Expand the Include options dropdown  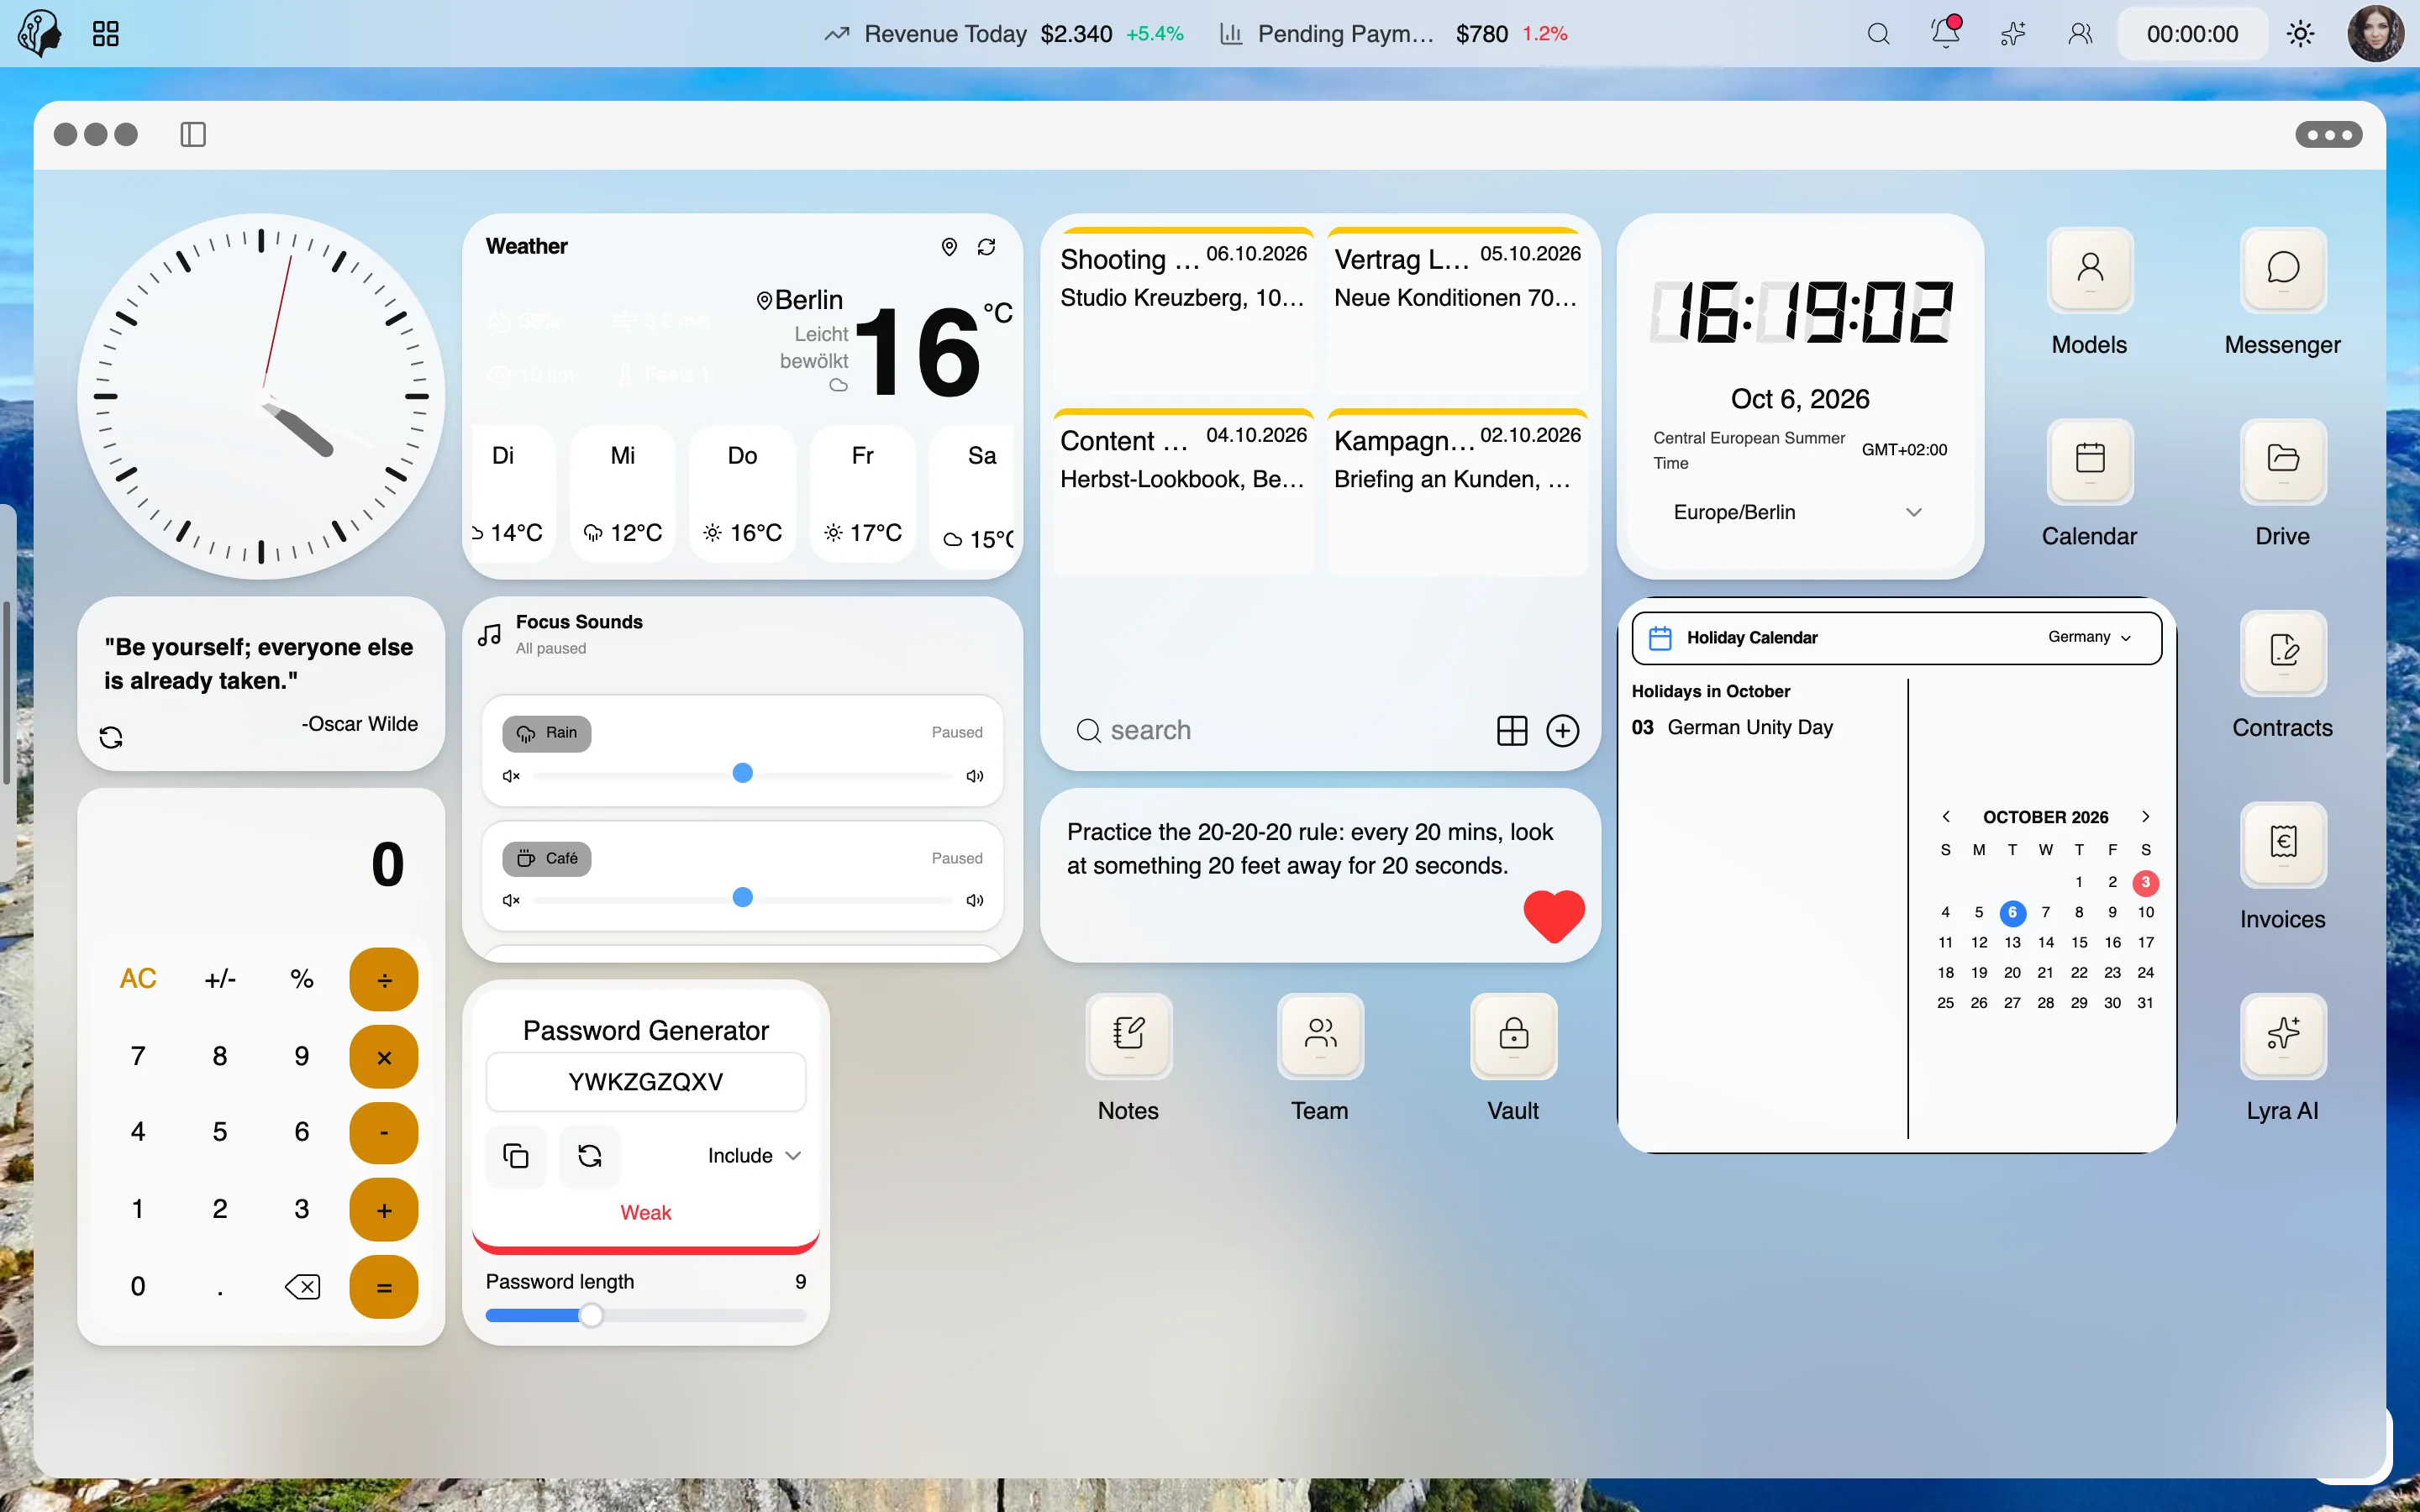754,1156
